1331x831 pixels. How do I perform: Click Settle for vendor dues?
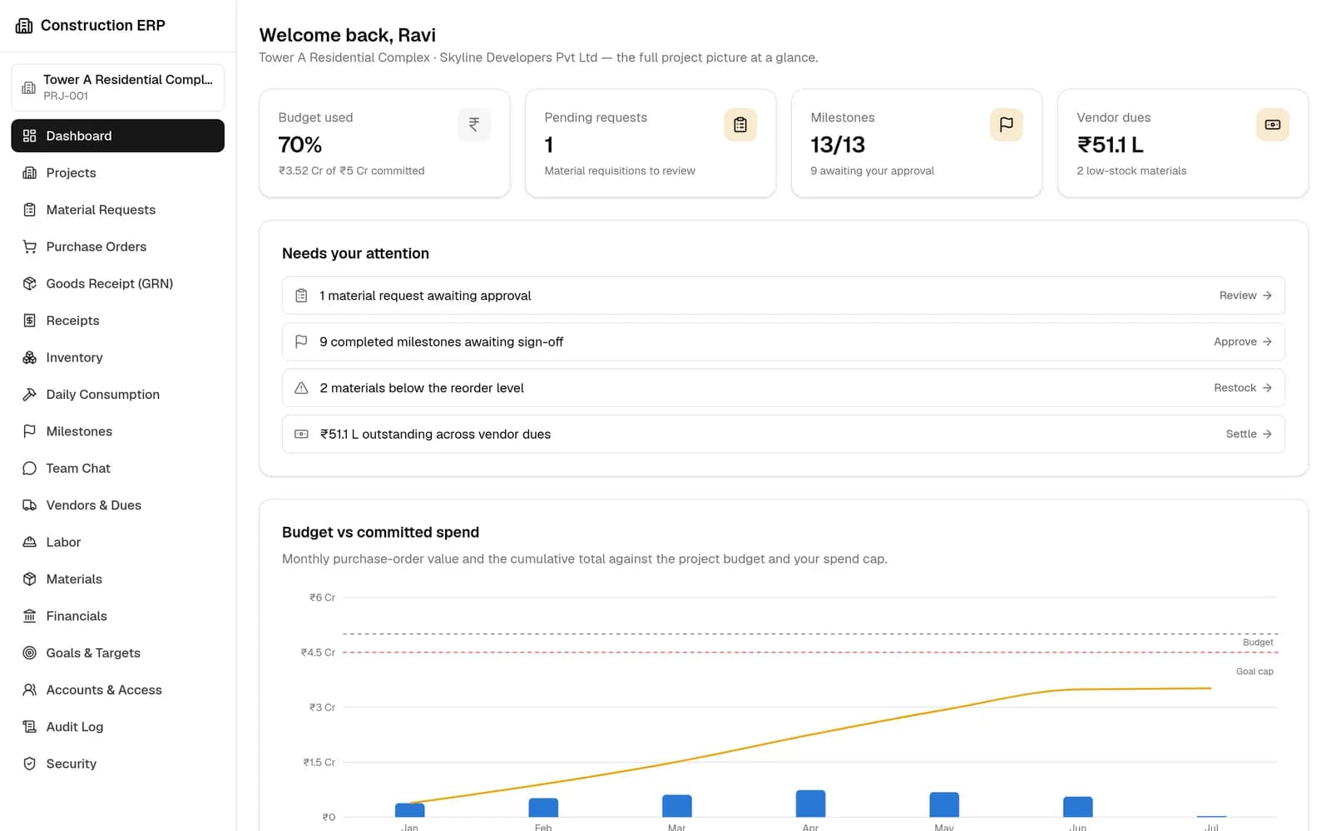[1249, 434]
